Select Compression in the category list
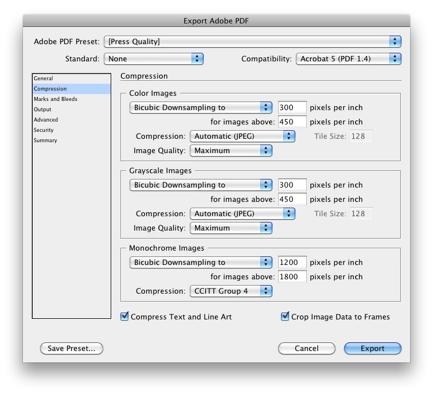Image resolution: width=433 pixels, height=394 pixels. point(72,89)
